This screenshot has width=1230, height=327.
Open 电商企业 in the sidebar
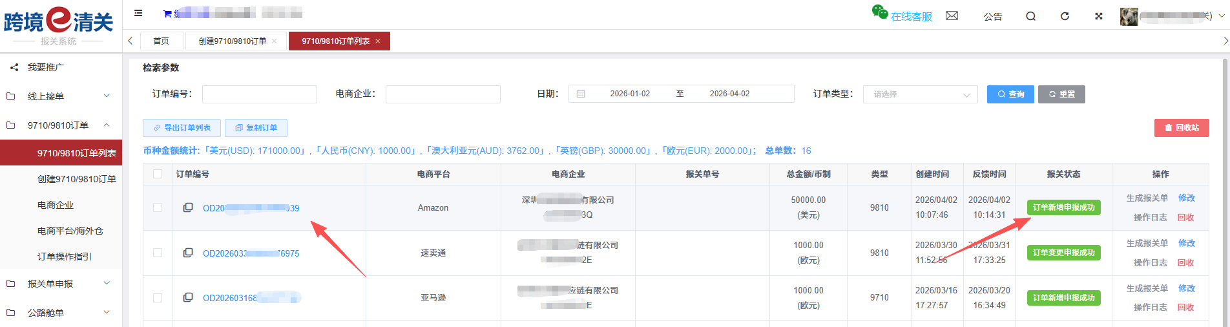[x=56, y=205]
